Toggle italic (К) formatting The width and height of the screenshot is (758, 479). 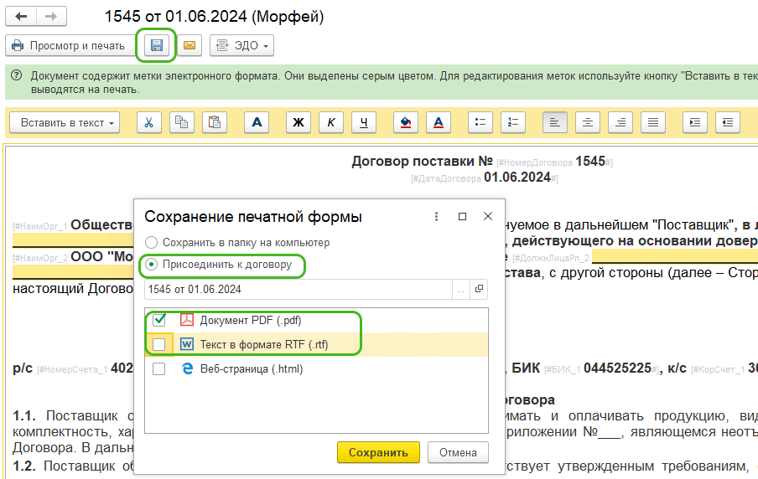pos(330,122)
